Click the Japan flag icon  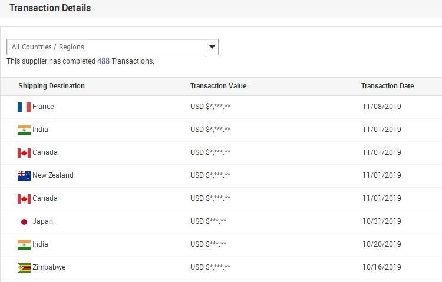click(x=24, y=222)
